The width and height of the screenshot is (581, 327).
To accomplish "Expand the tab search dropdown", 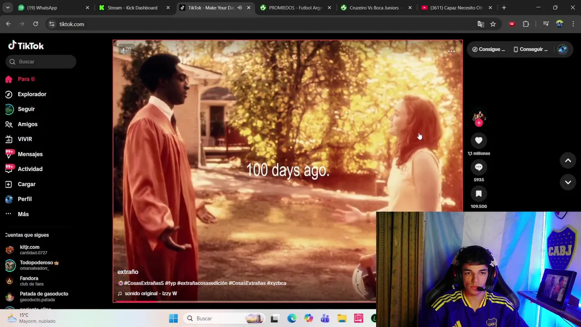I will pos(8,8).
